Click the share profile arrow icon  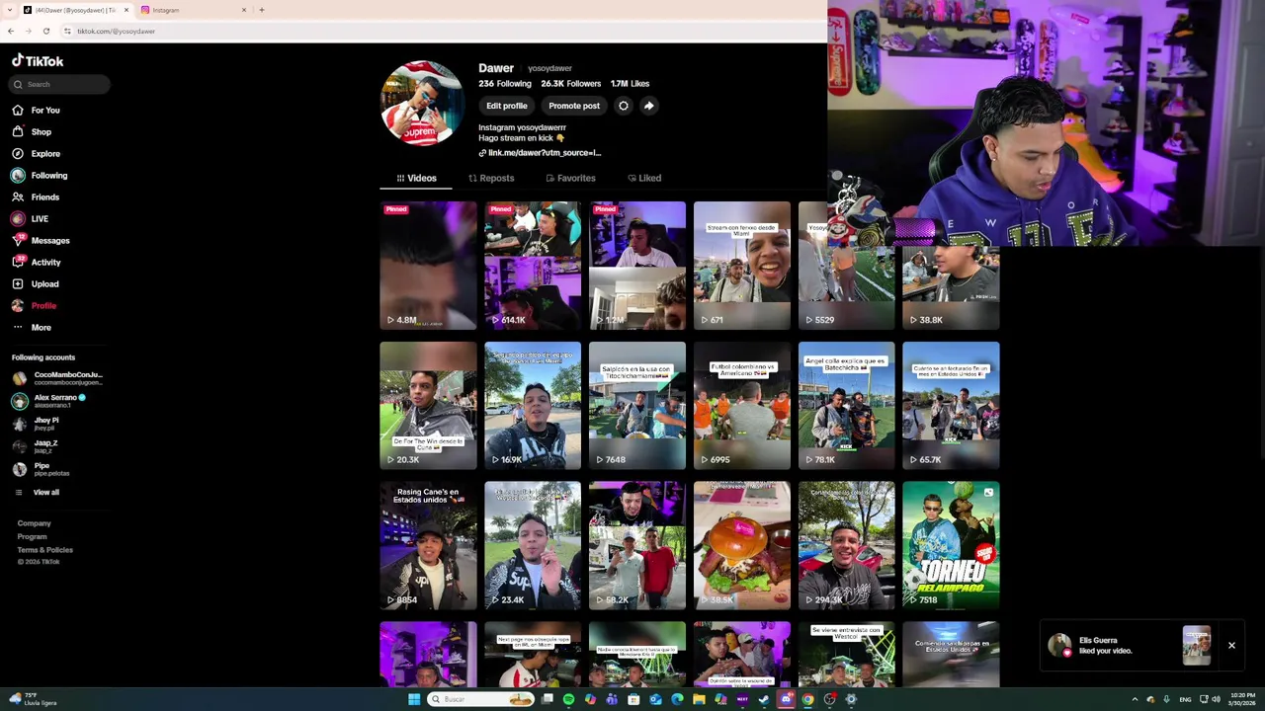(x=649, y=106)
